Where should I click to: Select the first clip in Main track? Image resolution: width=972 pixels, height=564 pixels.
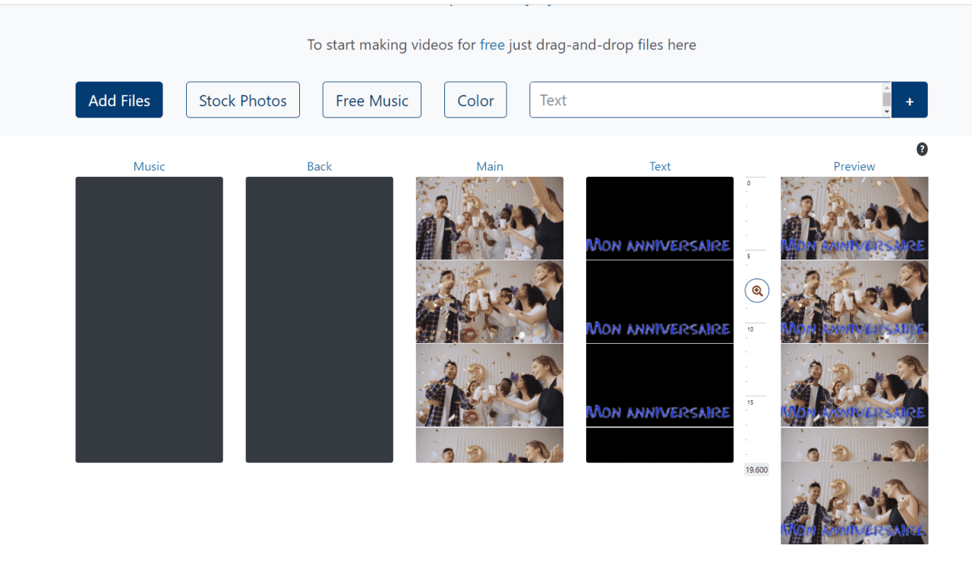pyautogui.click(x=490, y=219)
